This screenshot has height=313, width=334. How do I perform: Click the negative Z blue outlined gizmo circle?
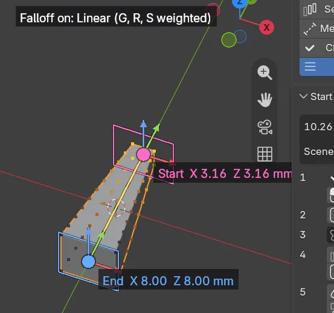pyautogui.click(x=240, y=37)
